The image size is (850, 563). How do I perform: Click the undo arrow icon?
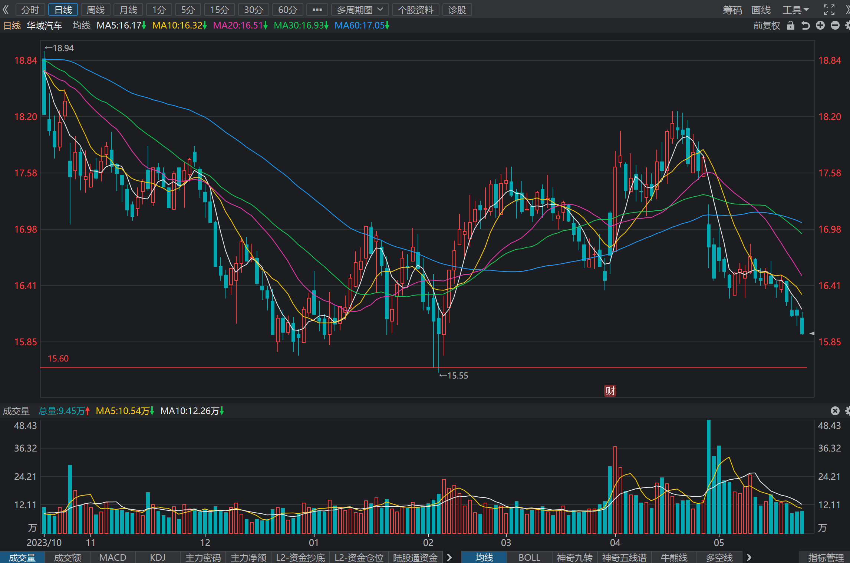pos(805,26)
